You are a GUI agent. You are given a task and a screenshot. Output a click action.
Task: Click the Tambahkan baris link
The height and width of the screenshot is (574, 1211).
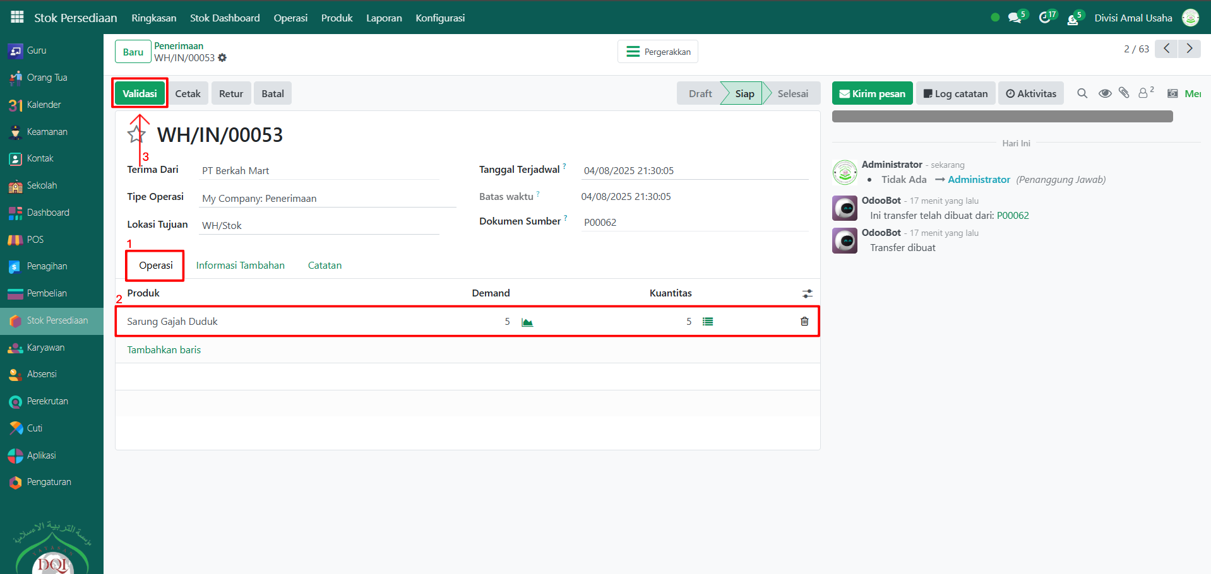click(x=164, y=350)
